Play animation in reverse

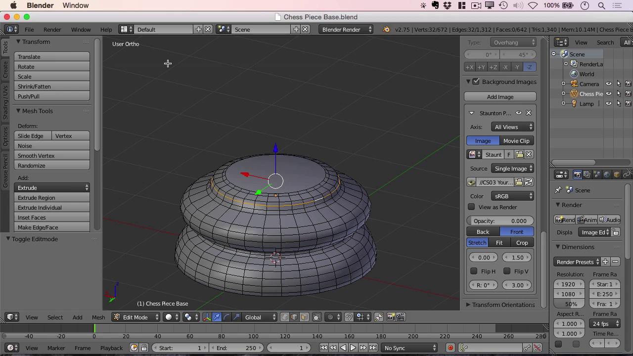click(343, 348)
